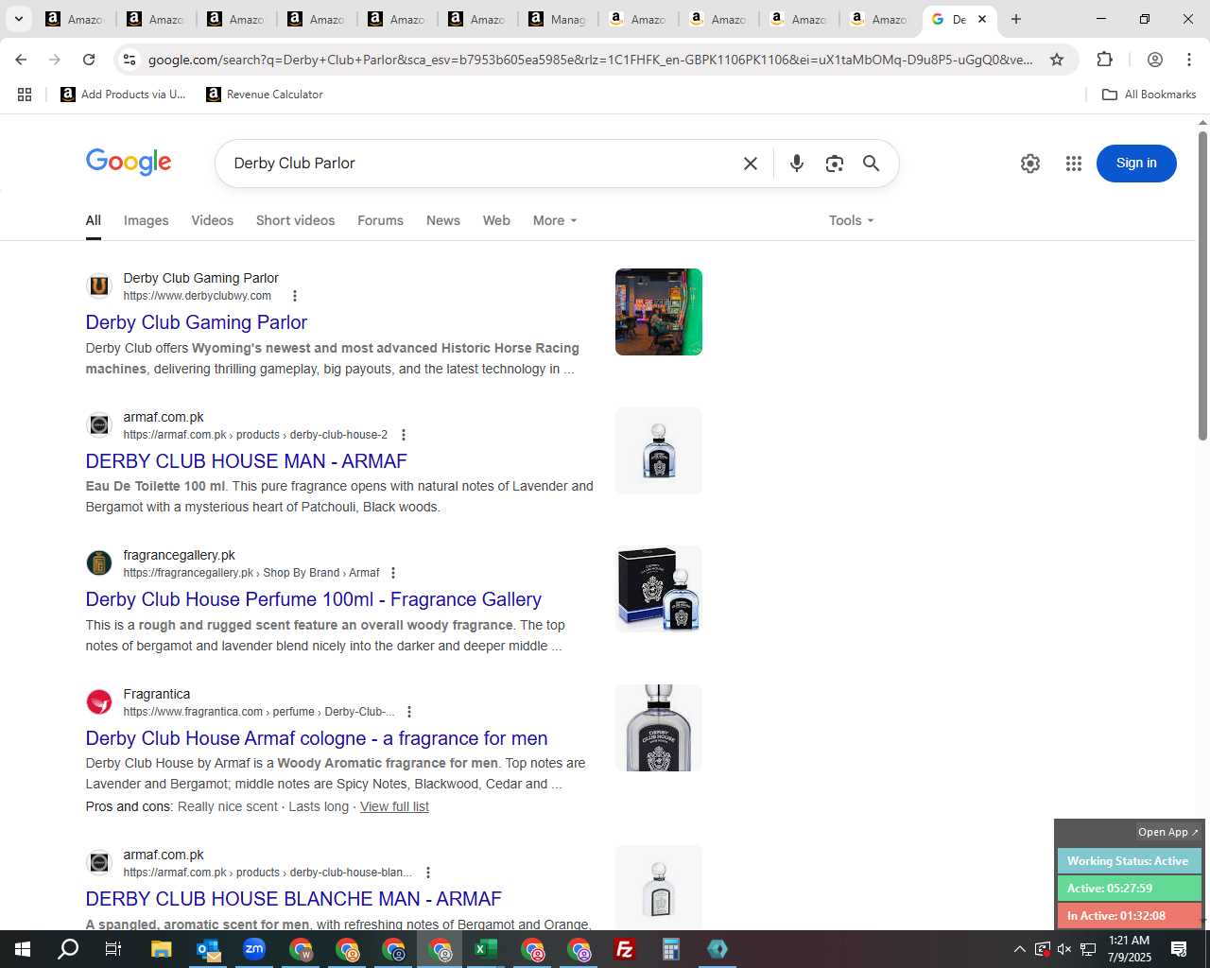Launch File Explorer from taskbar
Viewport: 1210px width, 968px height.
pyautogui.click(x=161, y=949)
